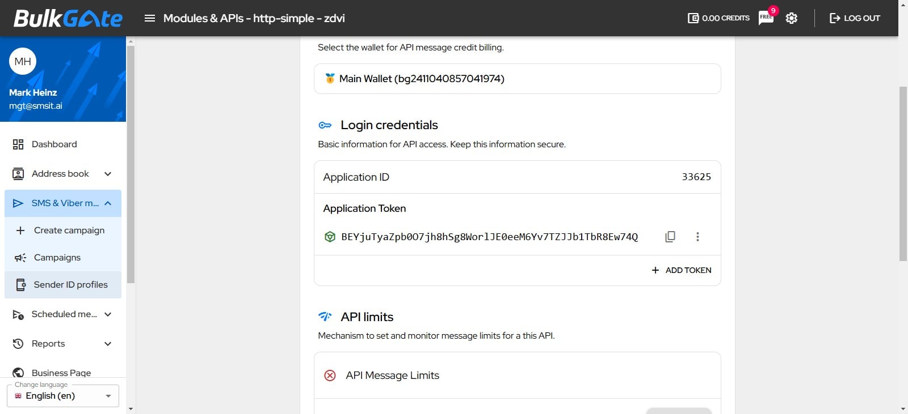Click the Main Wallet medal icon
Viewport: 908px width, 414px height.
[x=330, y=78]
